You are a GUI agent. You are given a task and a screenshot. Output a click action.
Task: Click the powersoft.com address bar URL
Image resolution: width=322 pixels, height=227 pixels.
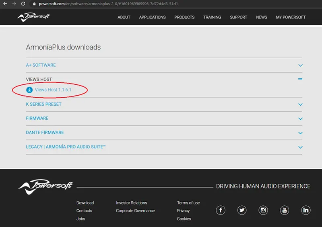coord(108,4)
